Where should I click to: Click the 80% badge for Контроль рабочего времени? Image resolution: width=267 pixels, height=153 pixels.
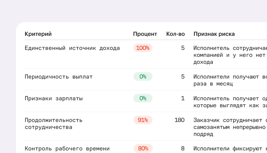coord(143,148)
